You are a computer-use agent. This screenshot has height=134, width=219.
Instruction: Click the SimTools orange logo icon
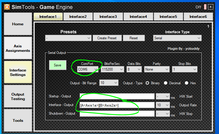[7, 7]
